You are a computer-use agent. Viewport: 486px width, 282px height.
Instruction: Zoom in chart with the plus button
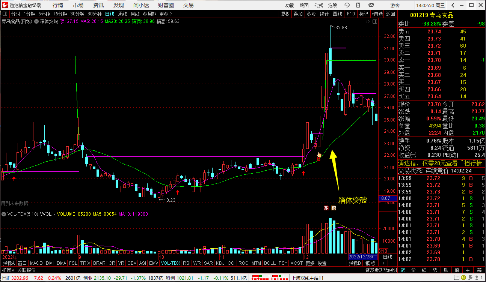pos(383,263)
